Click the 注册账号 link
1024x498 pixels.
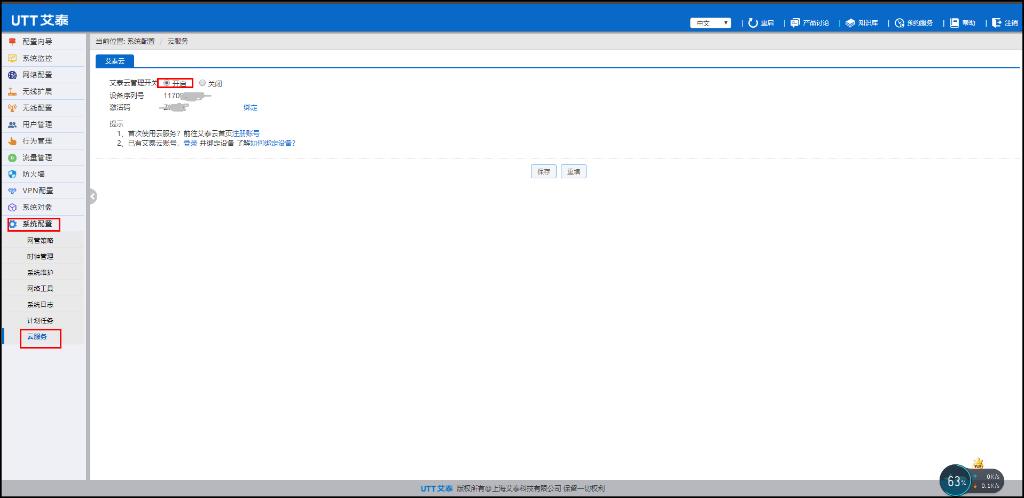[246, 133]
